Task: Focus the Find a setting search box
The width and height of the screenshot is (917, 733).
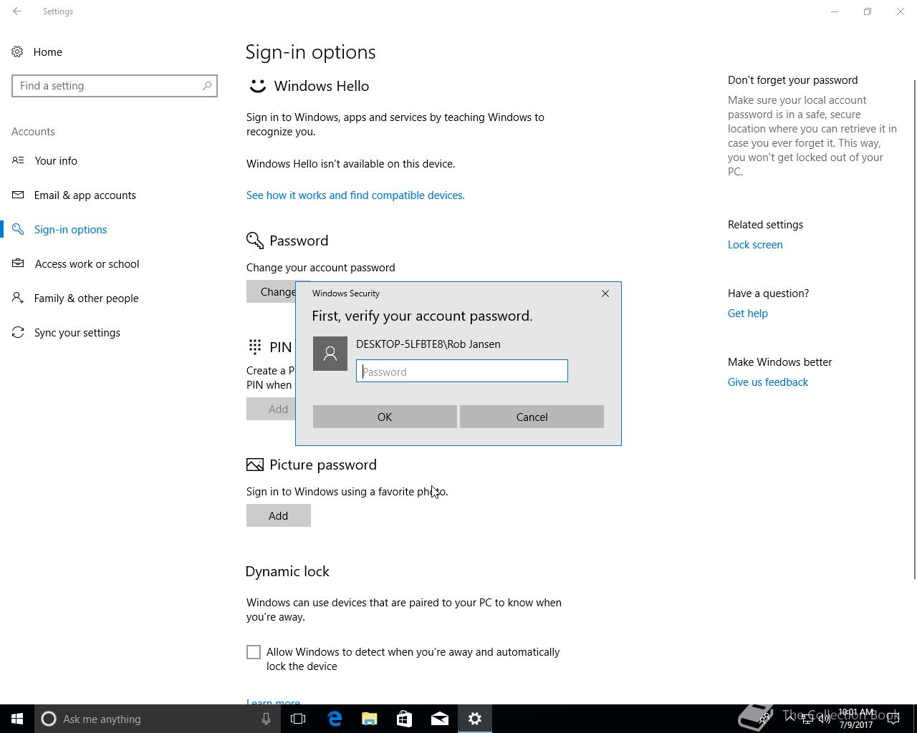Action: click(115, 86)
